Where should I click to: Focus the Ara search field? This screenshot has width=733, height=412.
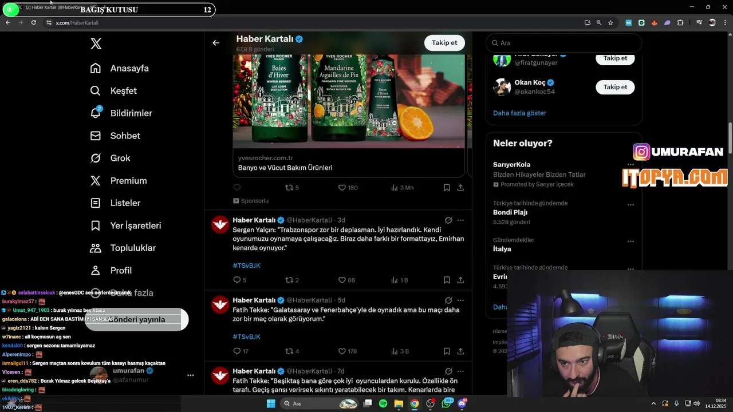[x=564, y=43]
